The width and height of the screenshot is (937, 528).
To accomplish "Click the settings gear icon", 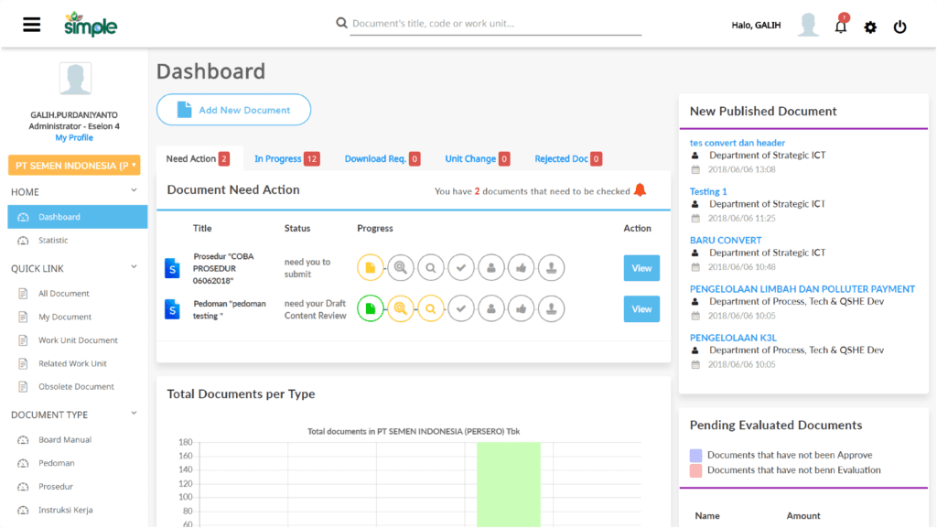I will (x=870, y=27).
